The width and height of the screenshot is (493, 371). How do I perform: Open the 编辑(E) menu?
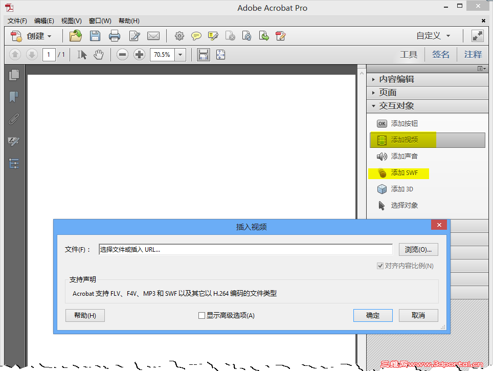[x=44, y=21]
